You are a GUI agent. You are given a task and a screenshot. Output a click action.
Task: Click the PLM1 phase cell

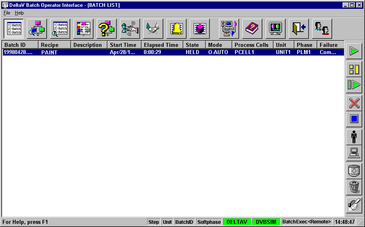304,52
